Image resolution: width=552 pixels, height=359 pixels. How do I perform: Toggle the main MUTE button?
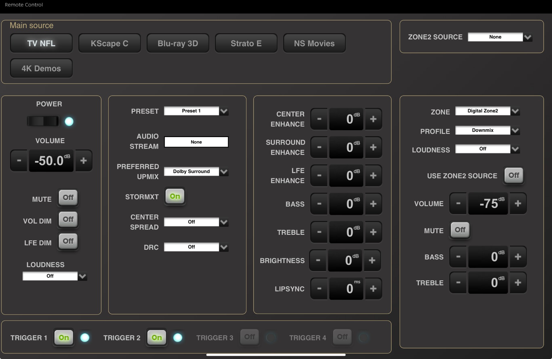click(x=68, y=197)
